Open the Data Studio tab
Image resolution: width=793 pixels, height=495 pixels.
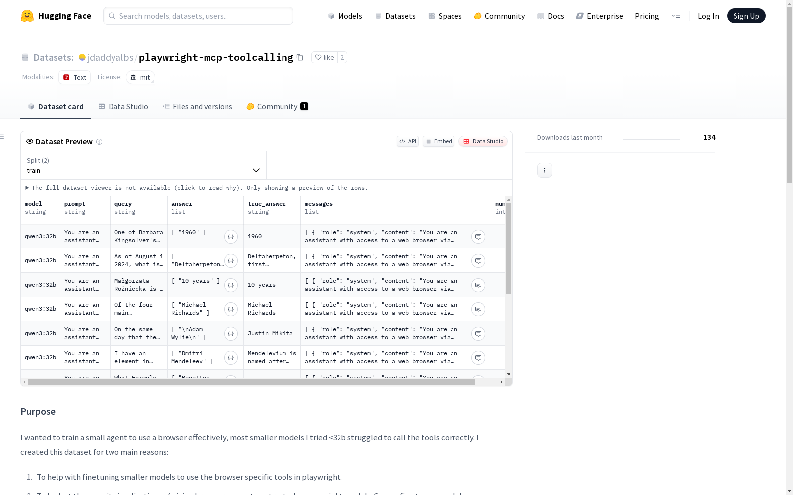[x=123, y=107]
